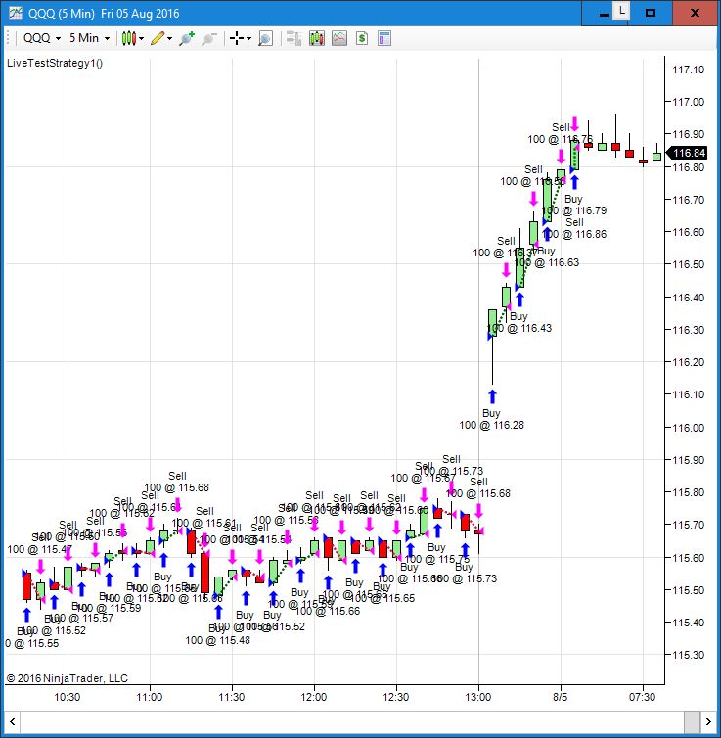Click the chart window icon in title bar

click(16, 13)
